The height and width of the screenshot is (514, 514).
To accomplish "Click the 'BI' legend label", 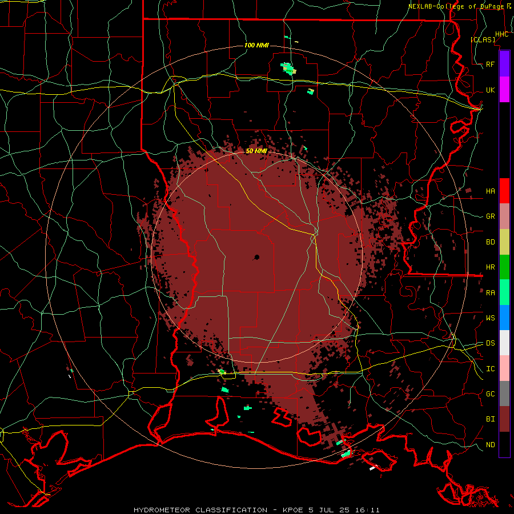I will pyautogui.click(x=490, y=419).
